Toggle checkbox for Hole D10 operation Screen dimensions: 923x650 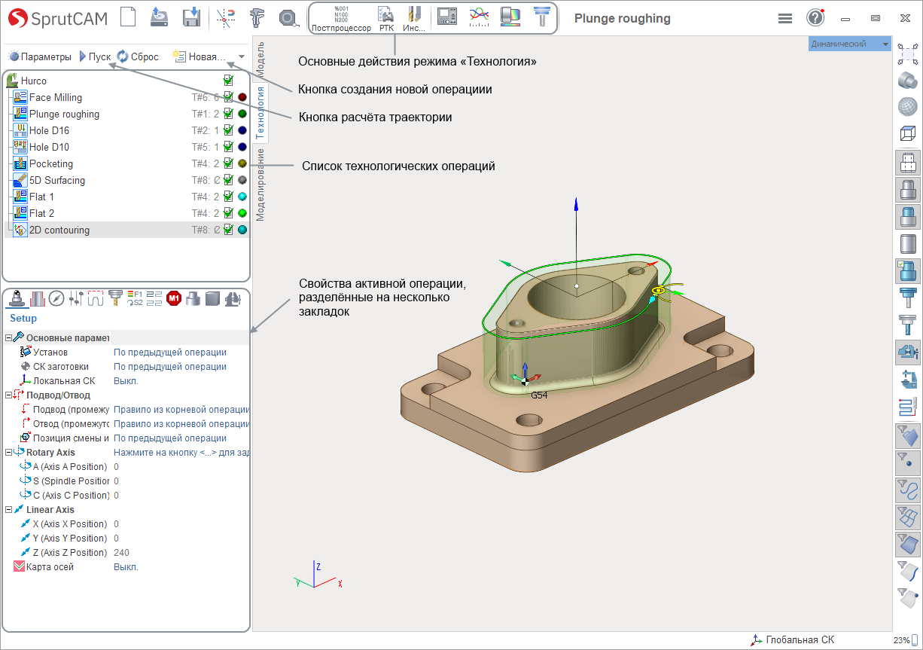[228, 147]
